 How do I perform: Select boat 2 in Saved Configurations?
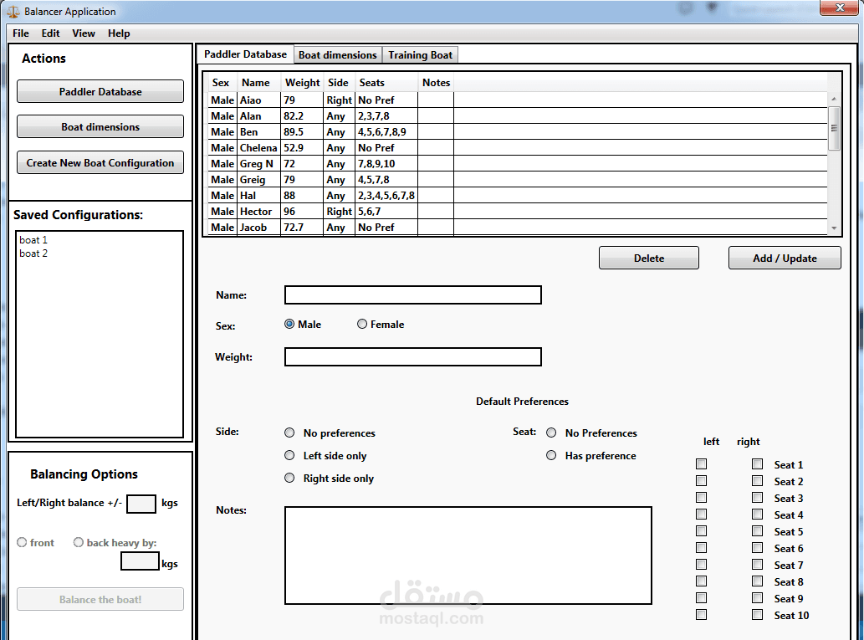click(x=33, y=253)
